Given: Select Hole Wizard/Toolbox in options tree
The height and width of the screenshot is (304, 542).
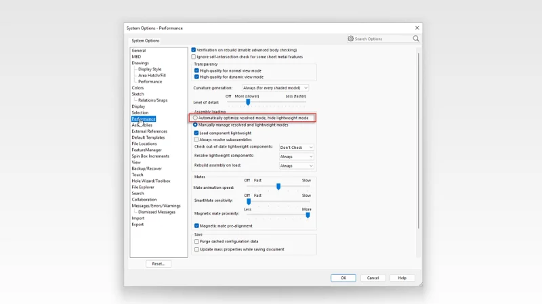Looking at the screenshot, I should coord(151,181).
